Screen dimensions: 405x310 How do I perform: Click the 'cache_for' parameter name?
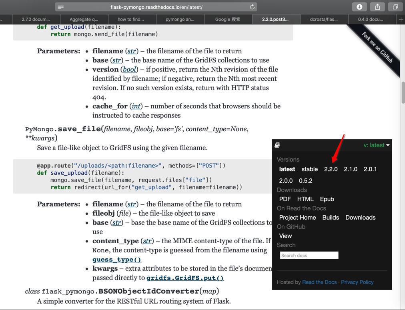110,106
